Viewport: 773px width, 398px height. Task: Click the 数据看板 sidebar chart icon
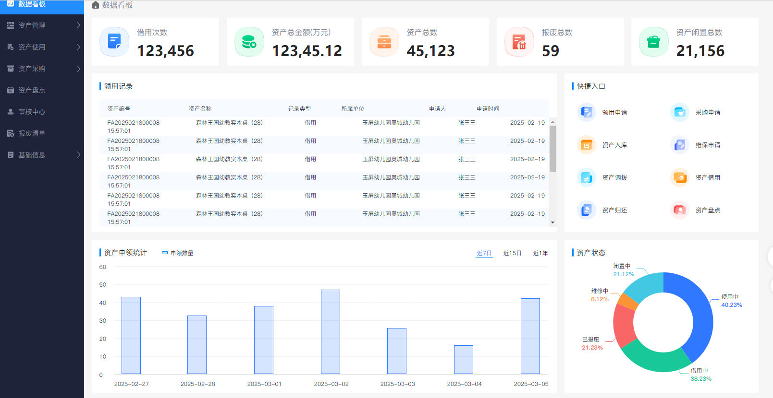coord(10,3)
